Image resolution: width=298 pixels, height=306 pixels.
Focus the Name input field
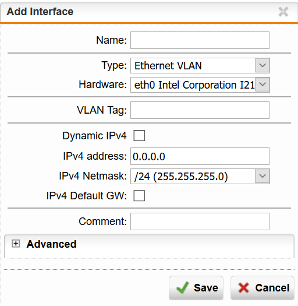point(200,40)
